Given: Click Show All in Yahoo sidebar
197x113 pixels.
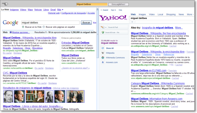Looking at the screenshot, I should click(110, 48).
